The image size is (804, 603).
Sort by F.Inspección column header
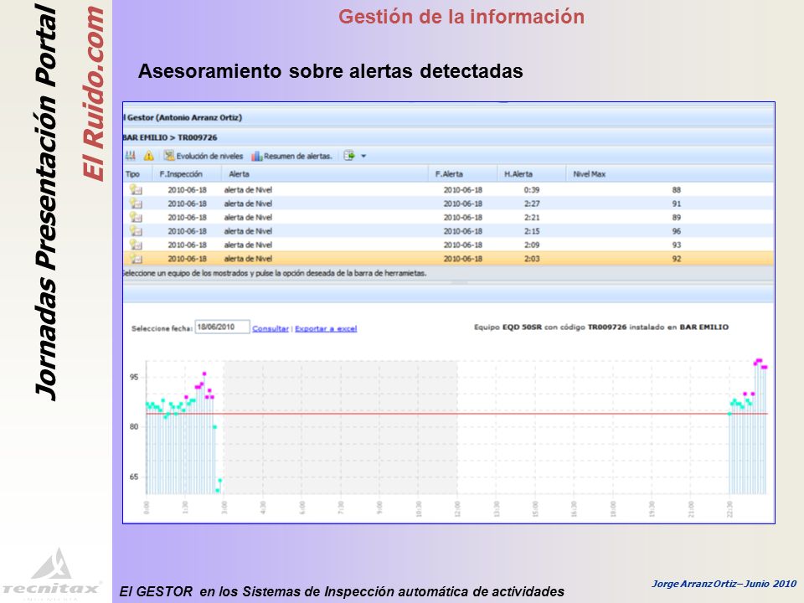pyautogui.click(x=181, y=174)
